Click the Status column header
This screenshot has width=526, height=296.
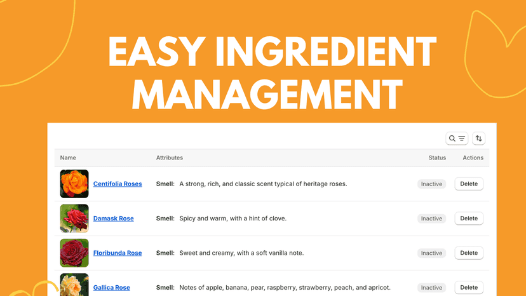(x=437, y=158)
